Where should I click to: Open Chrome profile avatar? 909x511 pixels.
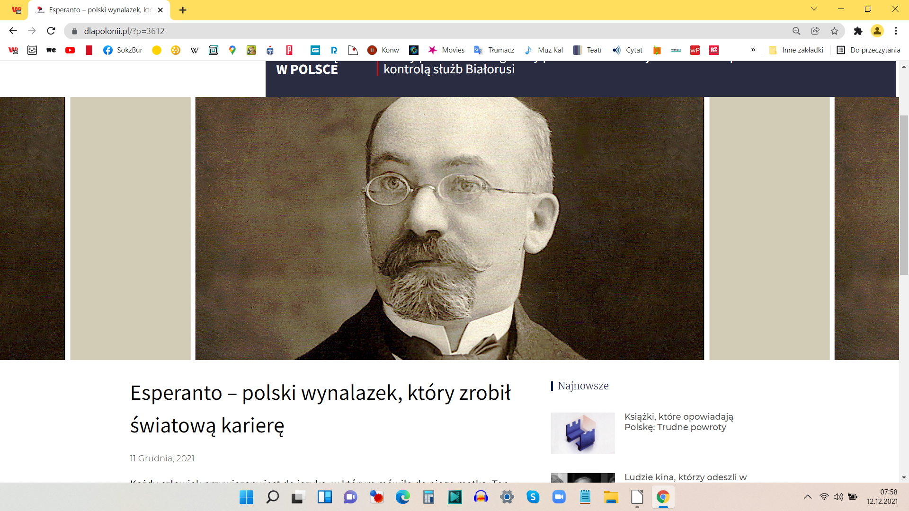pyautogui.click(x=877, y=31)
